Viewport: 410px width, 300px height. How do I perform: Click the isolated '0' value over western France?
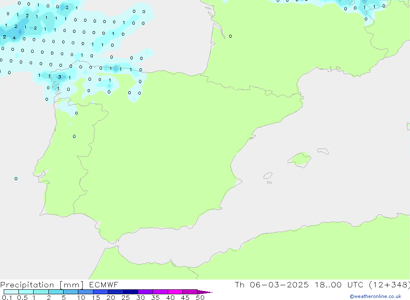pyautogui.click(x=230, y=36)
